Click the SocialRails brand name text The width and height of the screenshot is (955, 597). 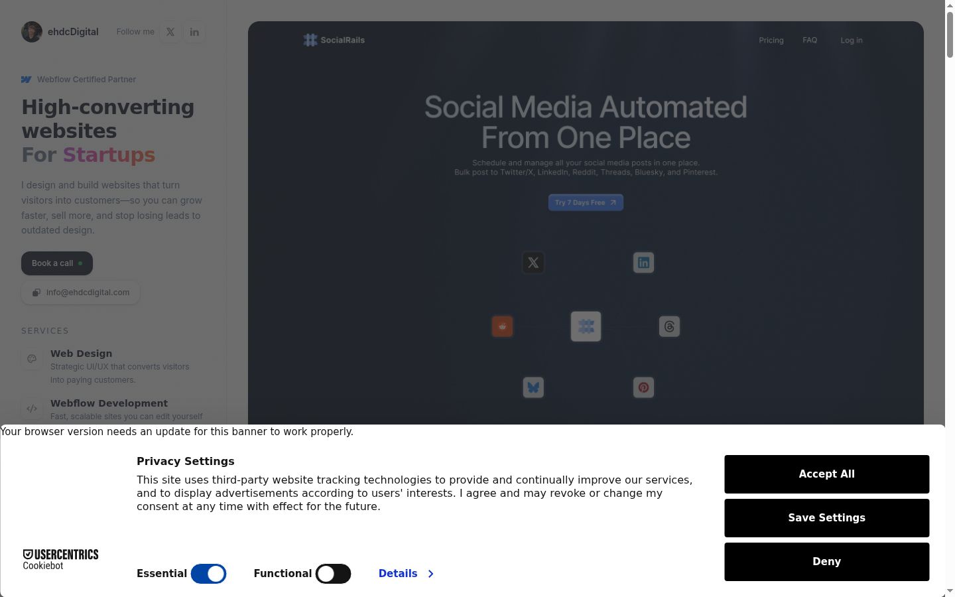[x=342, y=40]
